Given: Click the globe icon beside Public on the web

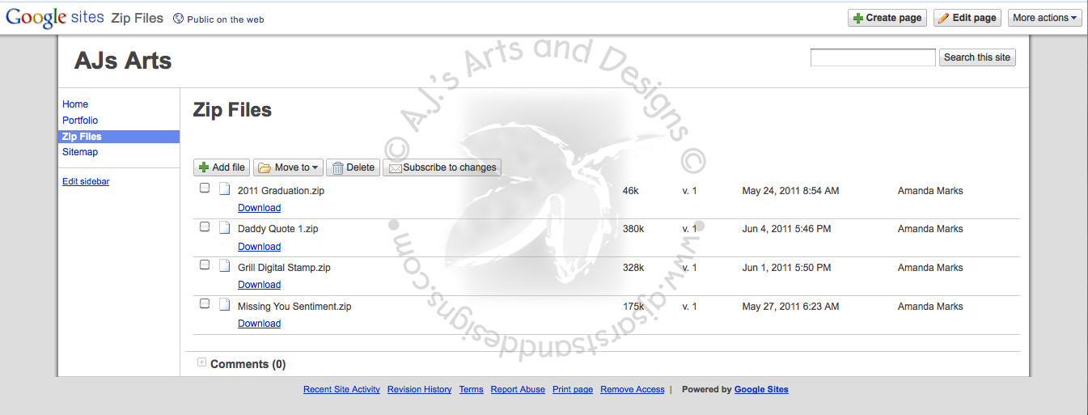Looking at the screenshot, I should (x=179, y=19).
